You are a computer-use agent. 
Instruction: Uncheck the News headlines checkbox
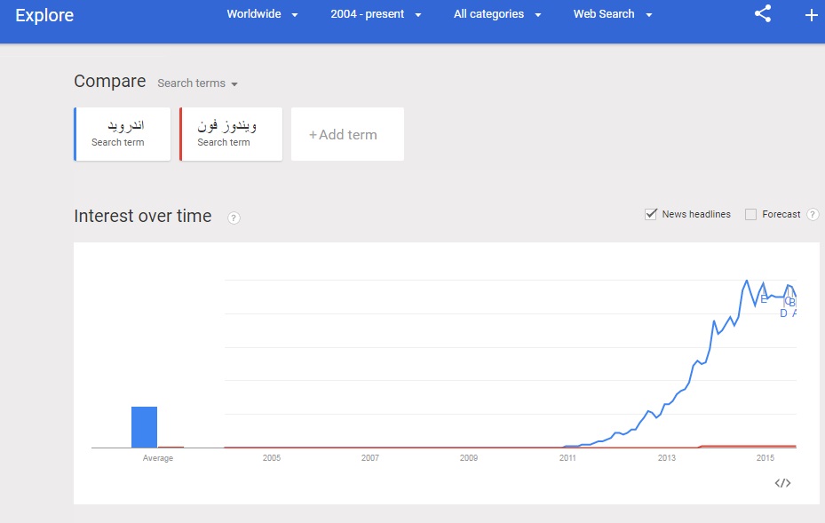coord(651,214)
